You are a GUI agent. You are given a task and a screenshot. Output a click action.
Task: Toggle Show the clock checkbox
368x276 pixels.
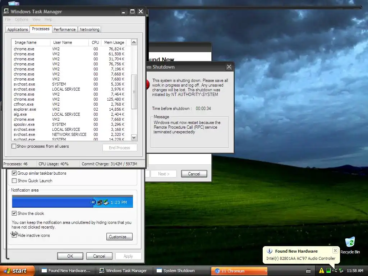point(14,213)
